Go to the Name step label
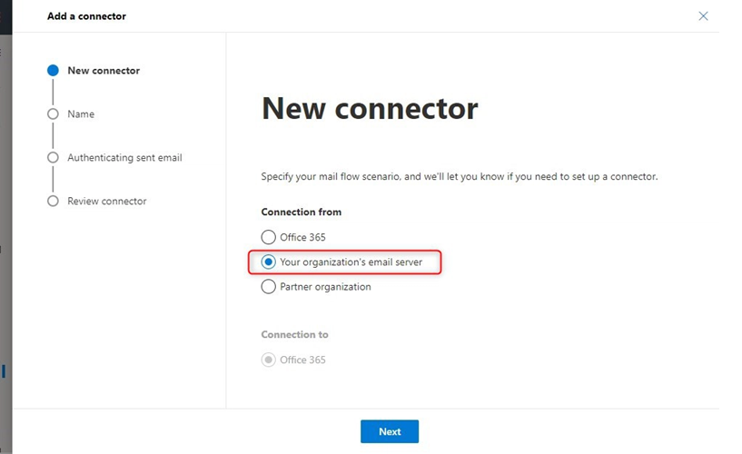Viewport: 742px width, 454px height. coord(81,114)
